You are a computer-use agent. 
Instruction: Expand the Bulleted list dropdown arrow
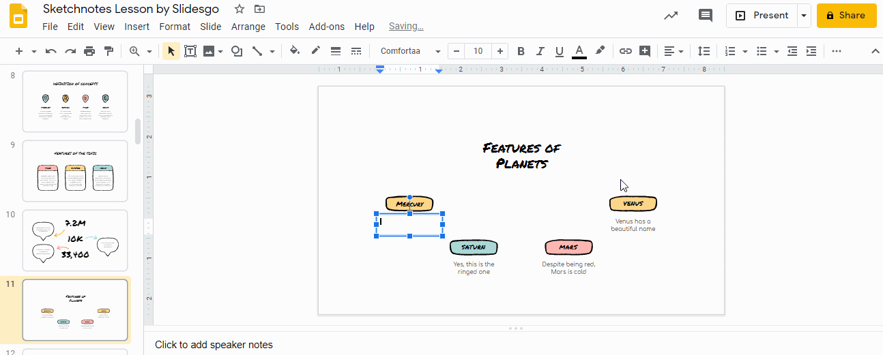pos(777,51)
